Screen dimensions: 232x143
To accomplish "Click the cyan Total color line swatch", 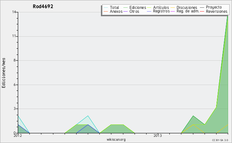I will [x=106, y=7].
